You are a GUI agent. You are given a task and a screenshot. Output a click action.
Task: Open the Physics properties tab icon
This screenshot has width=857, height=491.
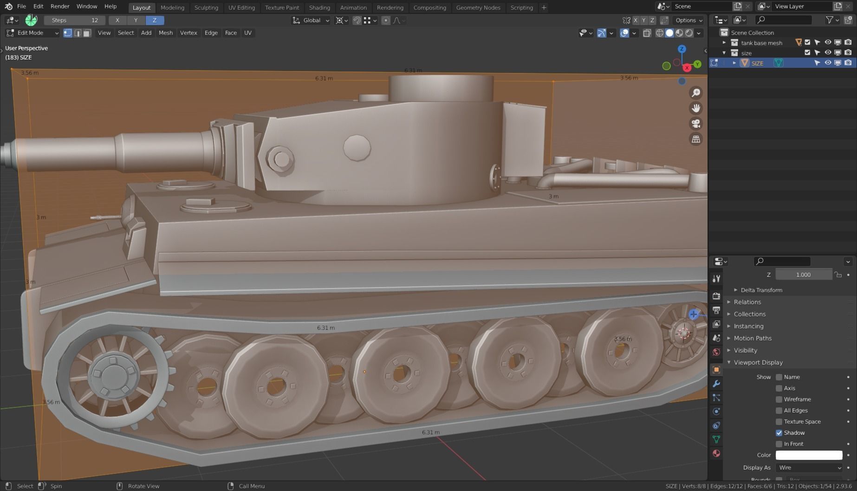point(716,412)
